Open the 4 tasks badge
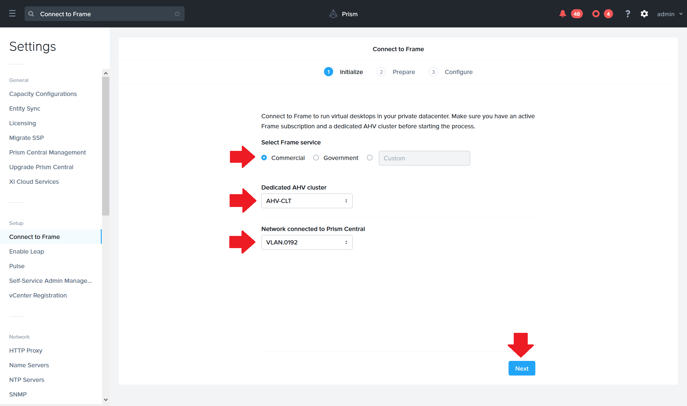The image size is (687, 406). tap(608, 14)
